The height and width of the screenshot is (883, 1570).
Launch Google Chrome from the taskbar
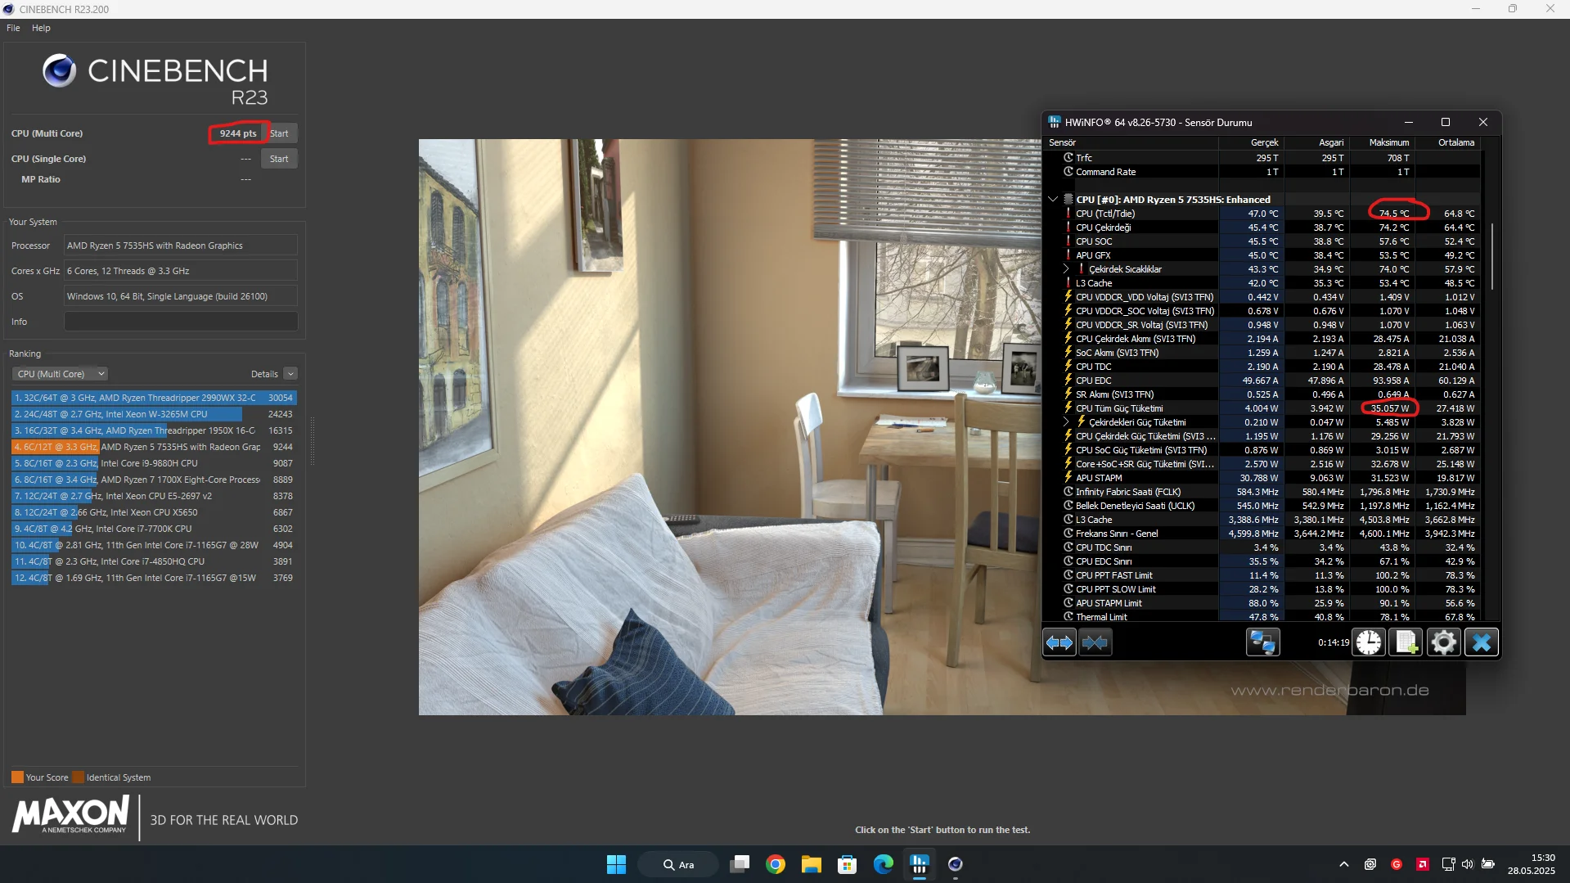point(776,864)
